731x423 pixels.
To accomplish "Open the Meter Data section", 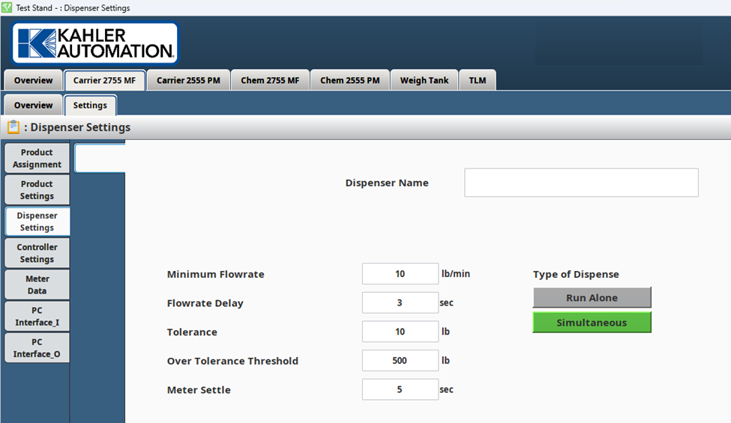I will (x=37, y=284).
